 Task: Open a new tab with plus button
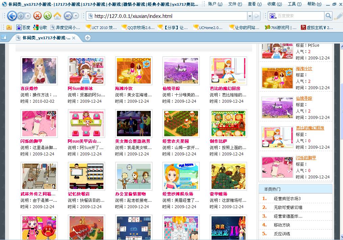[88, 38]
